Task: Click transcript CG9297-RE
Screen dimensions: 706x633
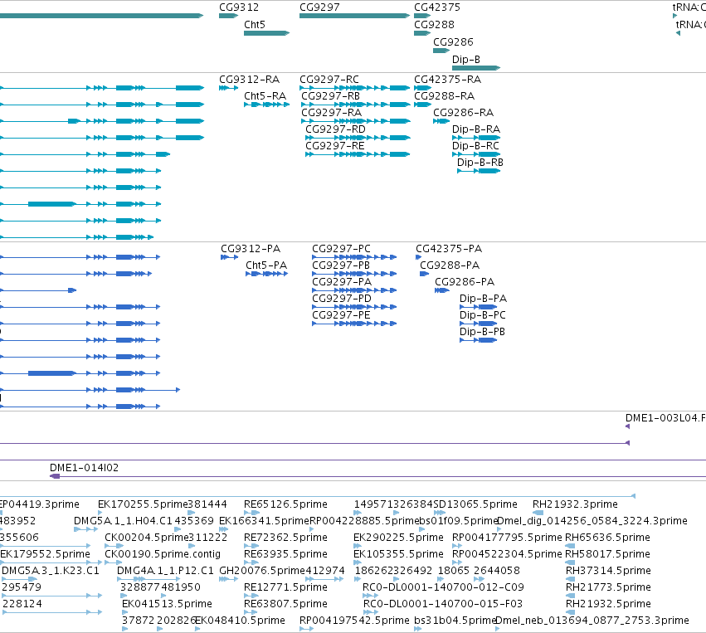Action: point(358,154)
